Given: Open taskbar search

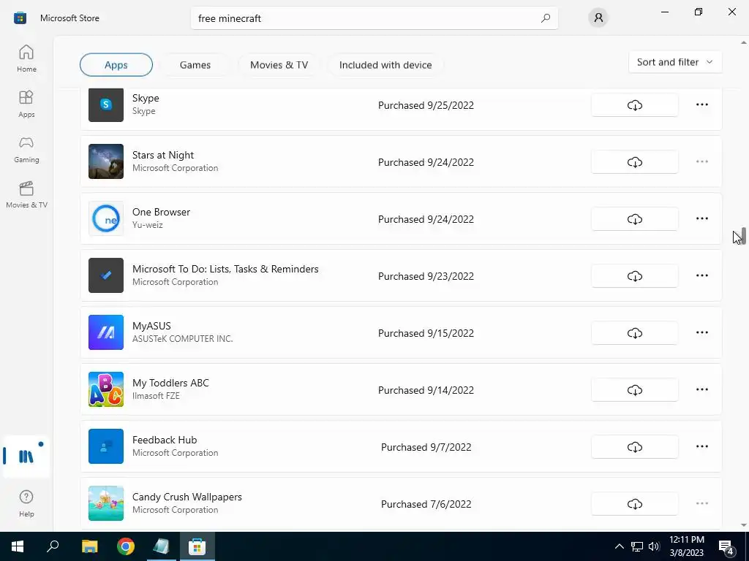Looking at the screenshot, I should [x=53, y=546].
